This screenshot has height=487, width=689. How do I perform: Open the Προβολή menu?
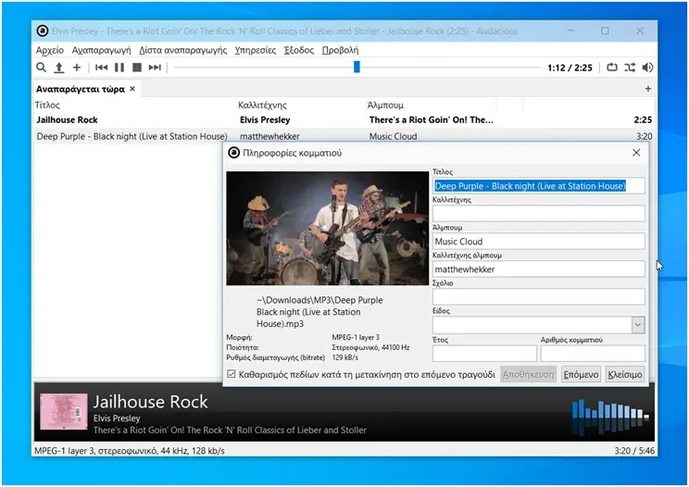point(340,50)
